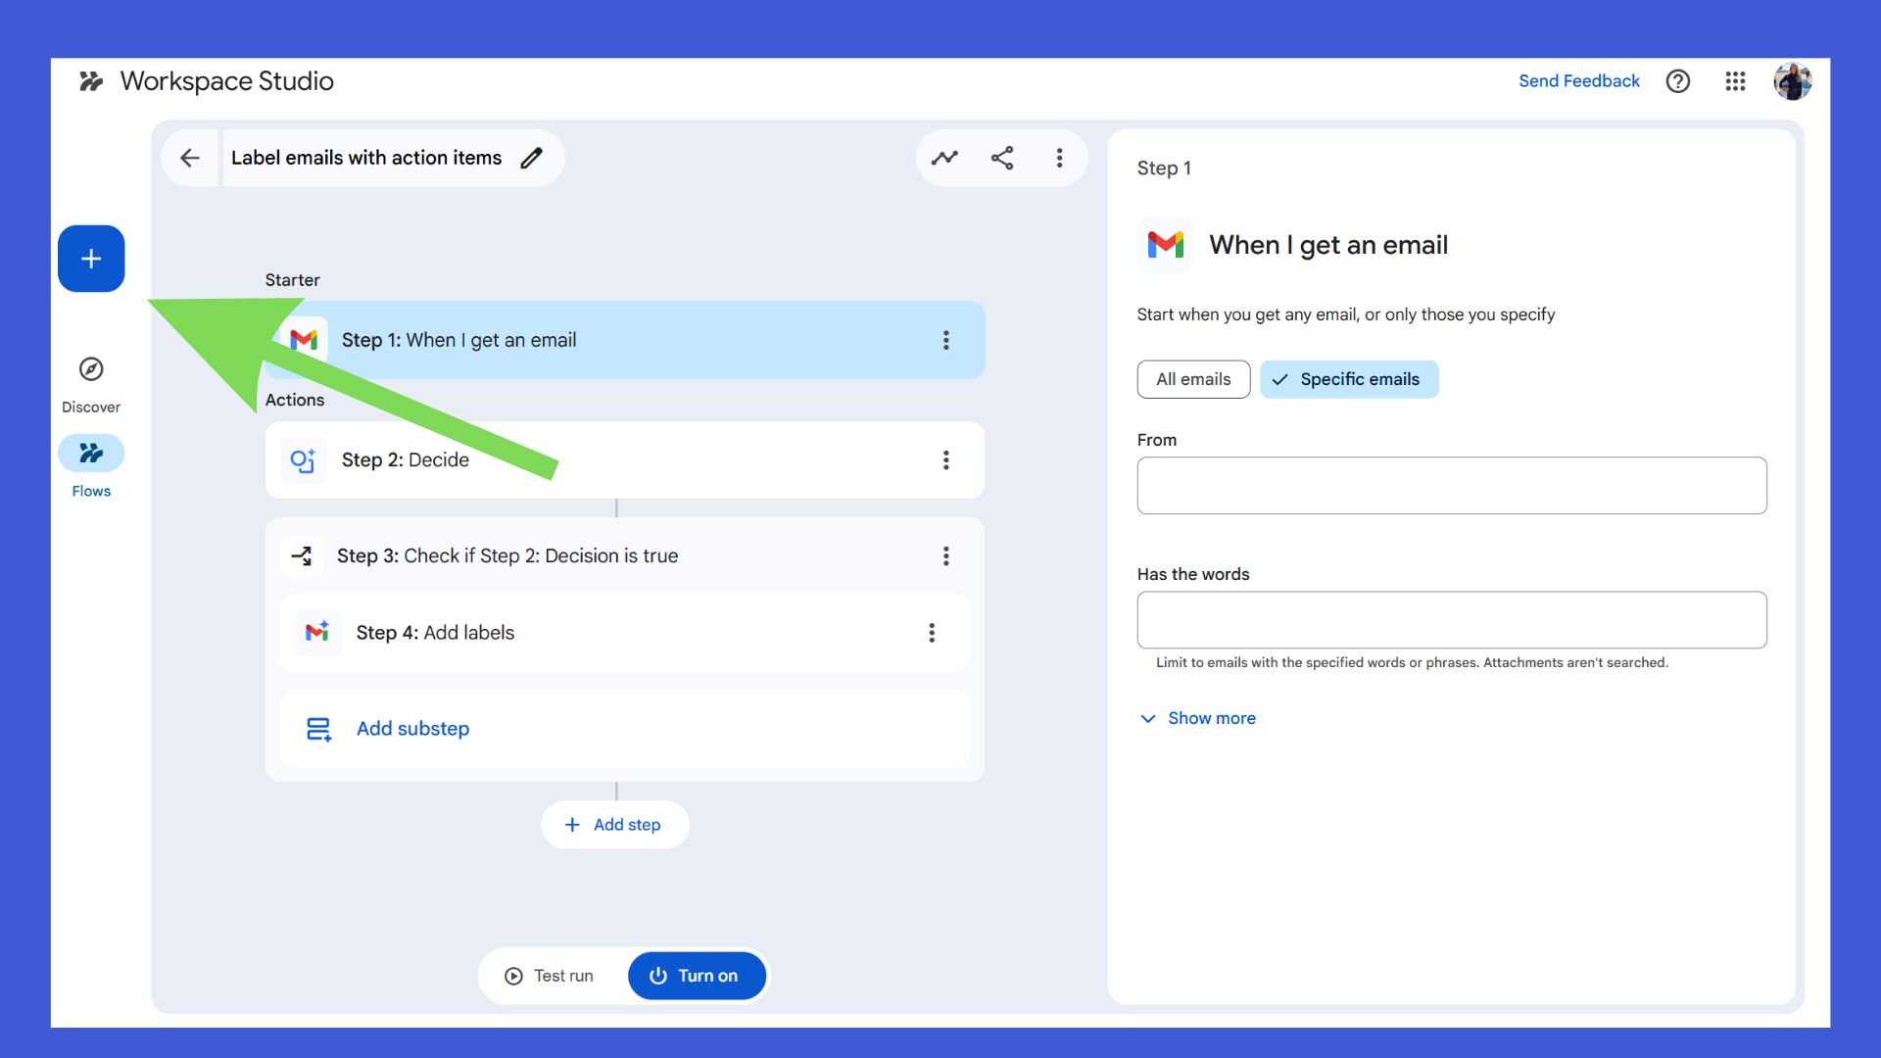This screenshot has width=1881, height=1058.
Task: Click the Step 4 Gmail icon
Action: tap(317, 633)
